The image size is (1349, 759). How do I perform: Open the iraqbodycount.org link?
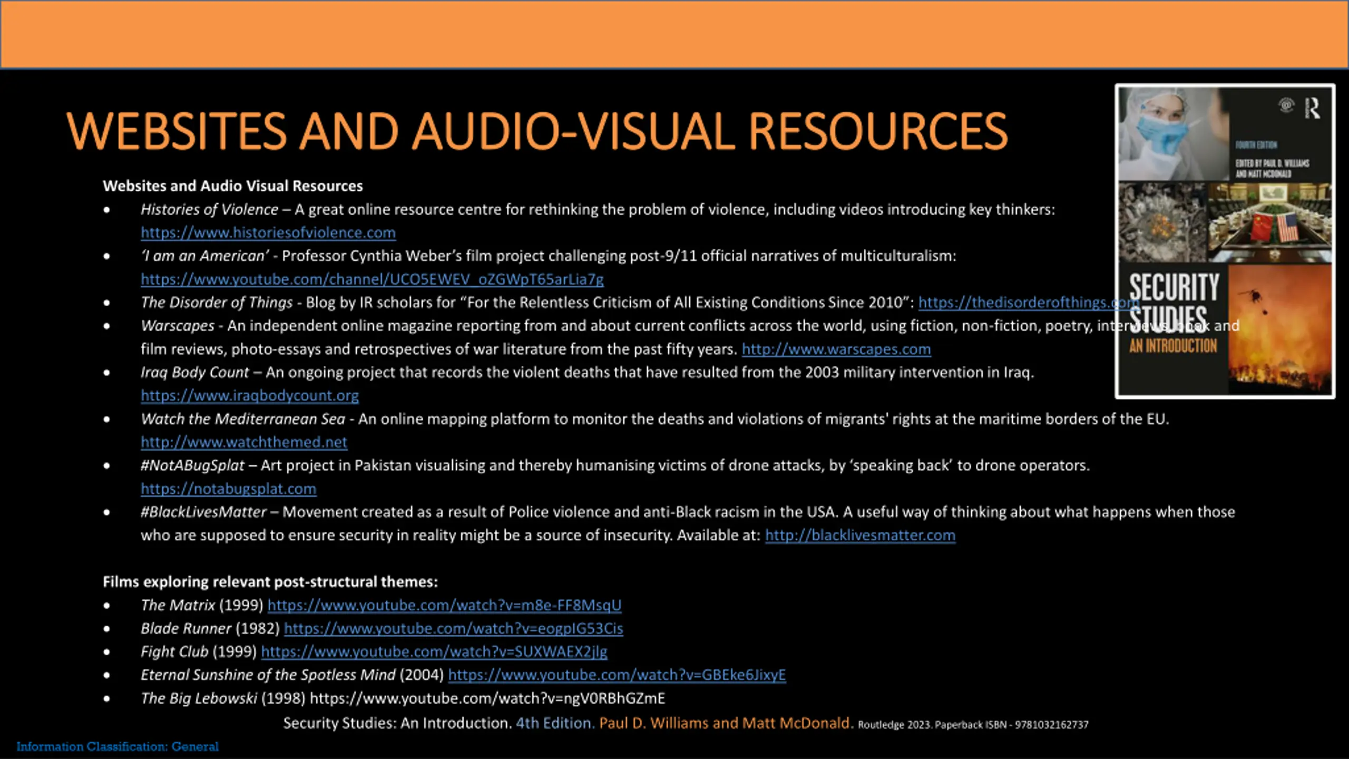point(250,395)
